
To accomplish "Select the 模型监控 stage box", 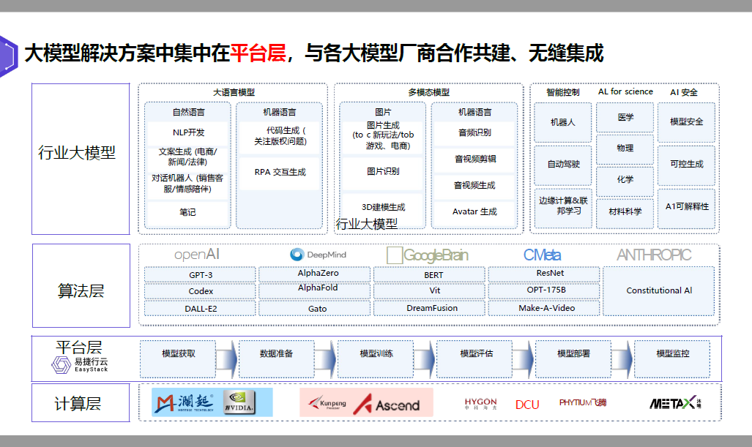I will point(672,359).
